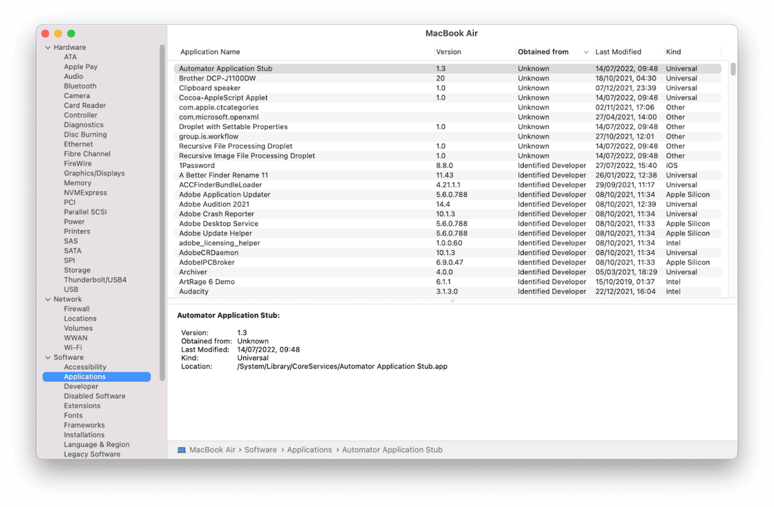The image size is (774, 507).
Task: Select the Archiver application row
Action: [447, 272]
